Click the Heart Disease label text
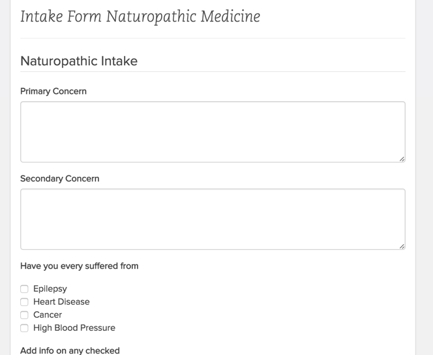This screenshot has width=433, height=355. (61, 302)
